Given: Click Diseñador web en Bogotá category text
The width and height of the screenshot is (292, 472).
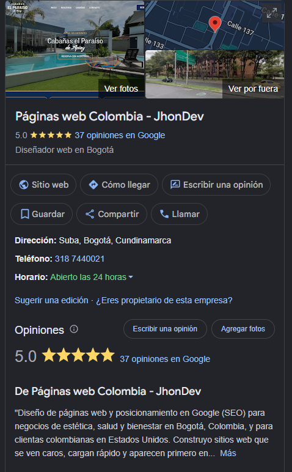Looking at the screenshot, I should click(64, 150).
